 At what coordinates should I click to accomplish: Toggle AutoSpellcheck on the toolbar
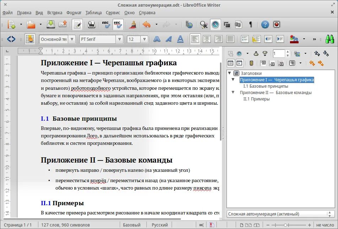[118, 24]
